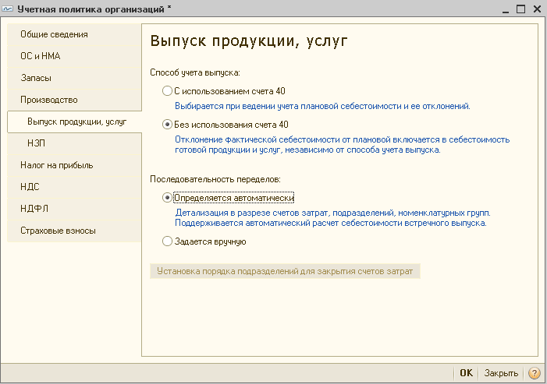Open the "НДФЛ" tab

74,209
